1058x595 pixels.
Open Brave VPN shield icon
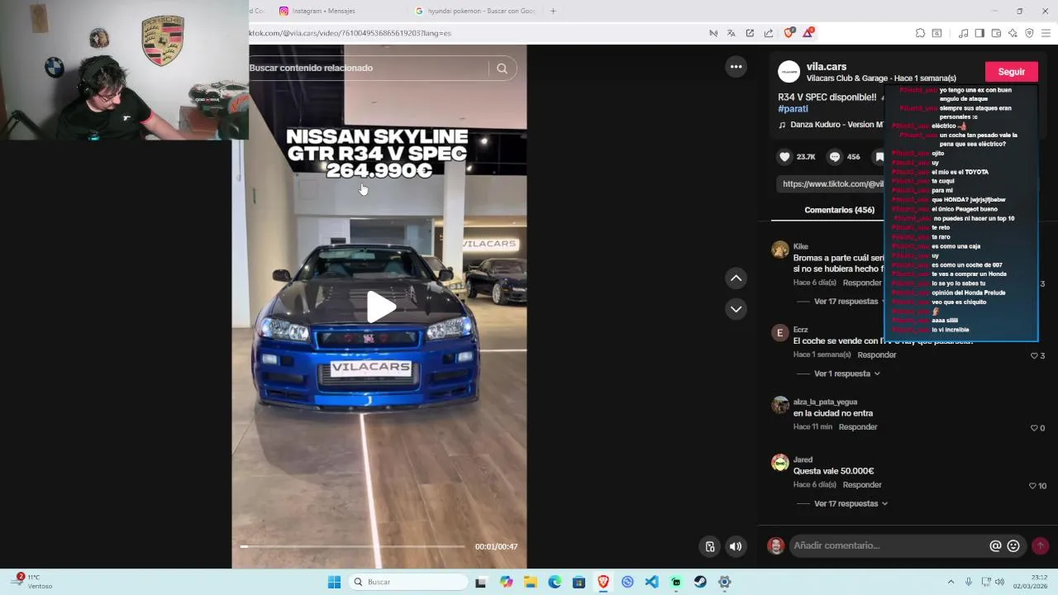pyautogui.click(x=1029, y=33)
